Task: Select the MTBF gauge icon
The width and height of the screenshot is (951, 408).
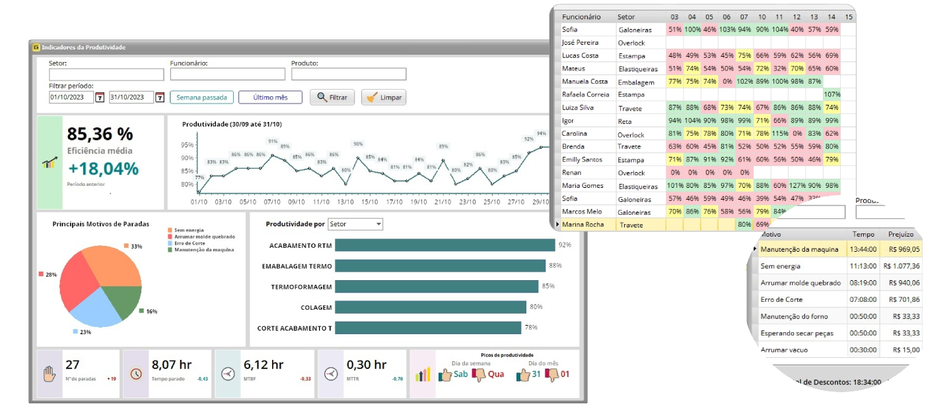Action: click(x=228, y=374)
